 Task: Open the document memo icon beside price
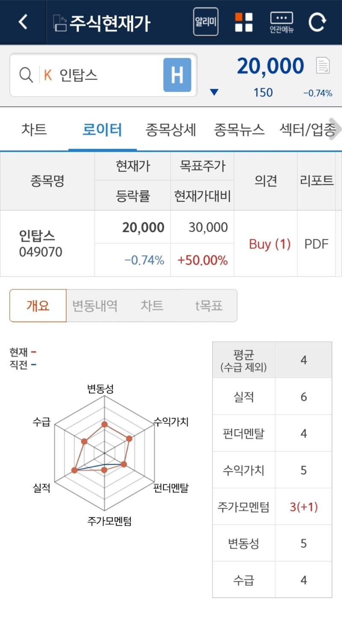pos(323,65)
